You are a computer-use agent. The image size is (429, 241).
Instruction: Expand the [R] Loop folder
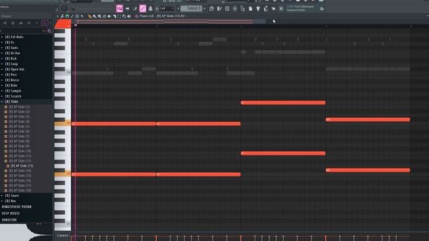pyautogui.click(x=11, y=64)
